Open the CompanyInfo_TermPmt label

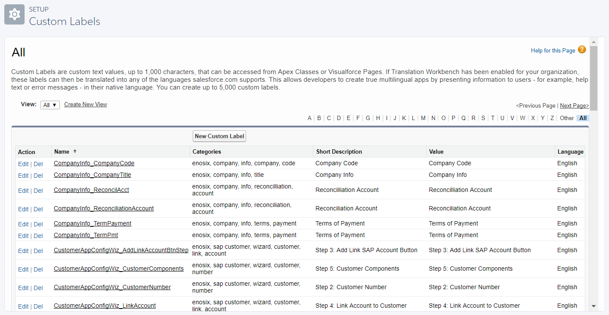[x=86, y=235]
